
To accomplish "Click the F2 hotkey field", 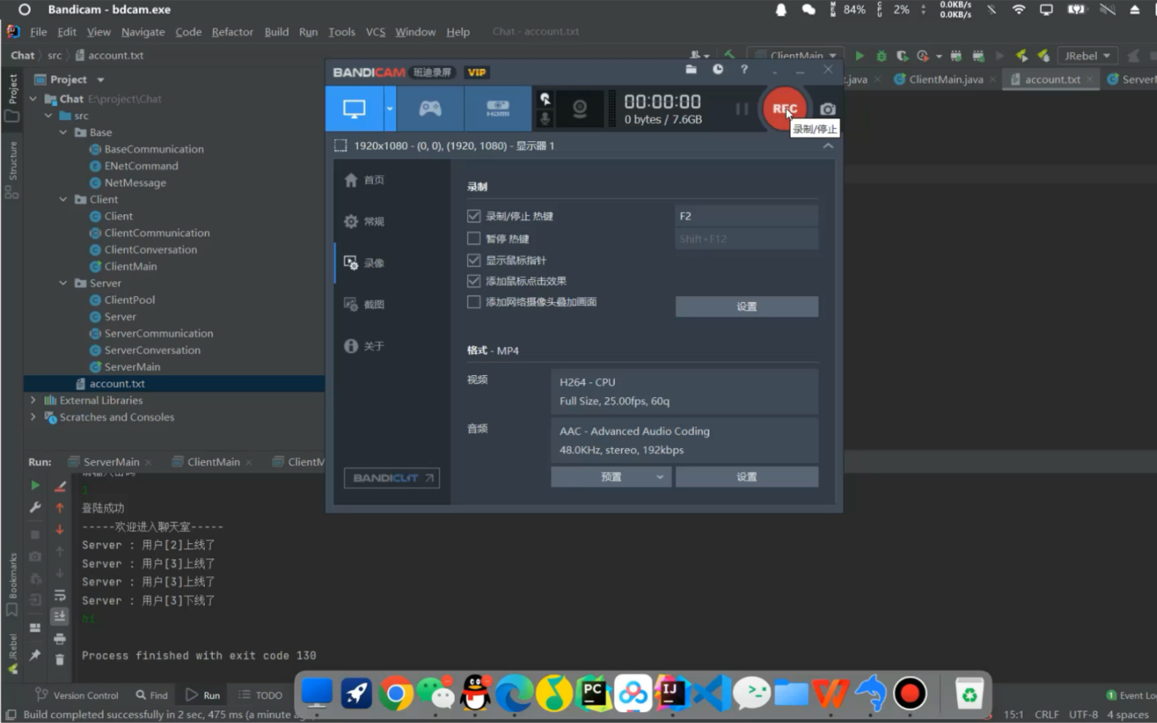I will tap(746, 216).
